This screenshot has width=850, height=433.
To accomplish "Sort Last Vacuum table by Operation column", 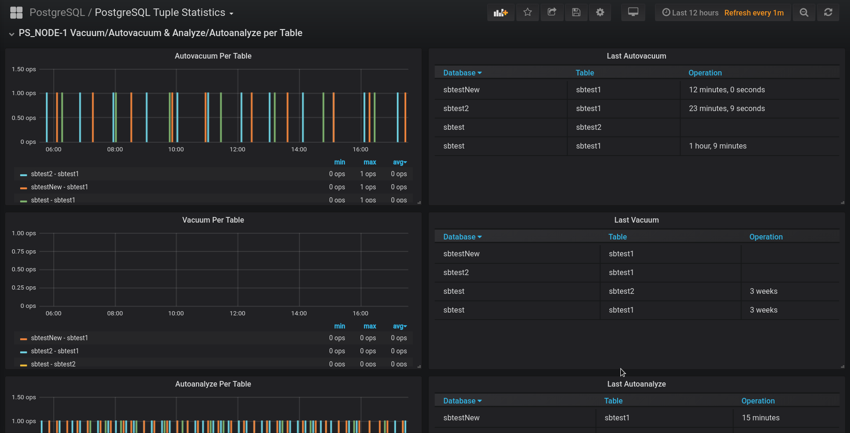I will pos(766,237).
